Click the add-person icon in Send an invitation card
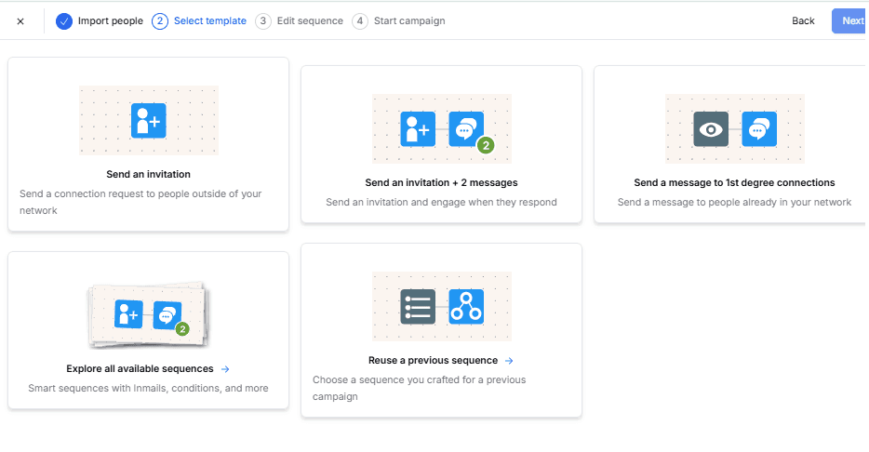Image resolution: width=869 pixels, height=452 pixels. (x=148, y=121)
